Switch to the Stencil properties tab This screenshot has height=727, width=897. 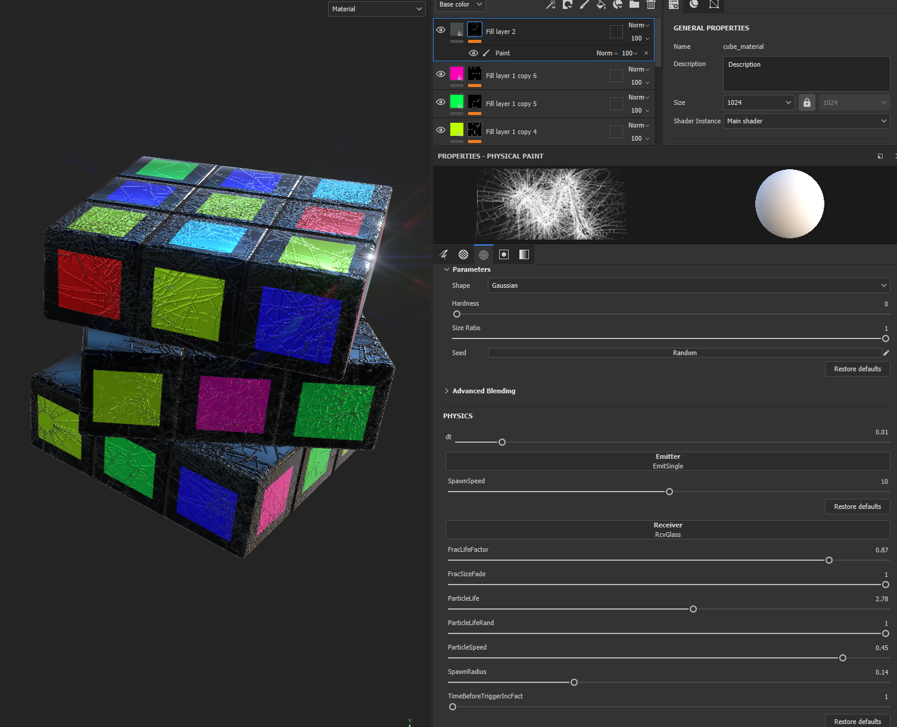(x=504, y=254)
